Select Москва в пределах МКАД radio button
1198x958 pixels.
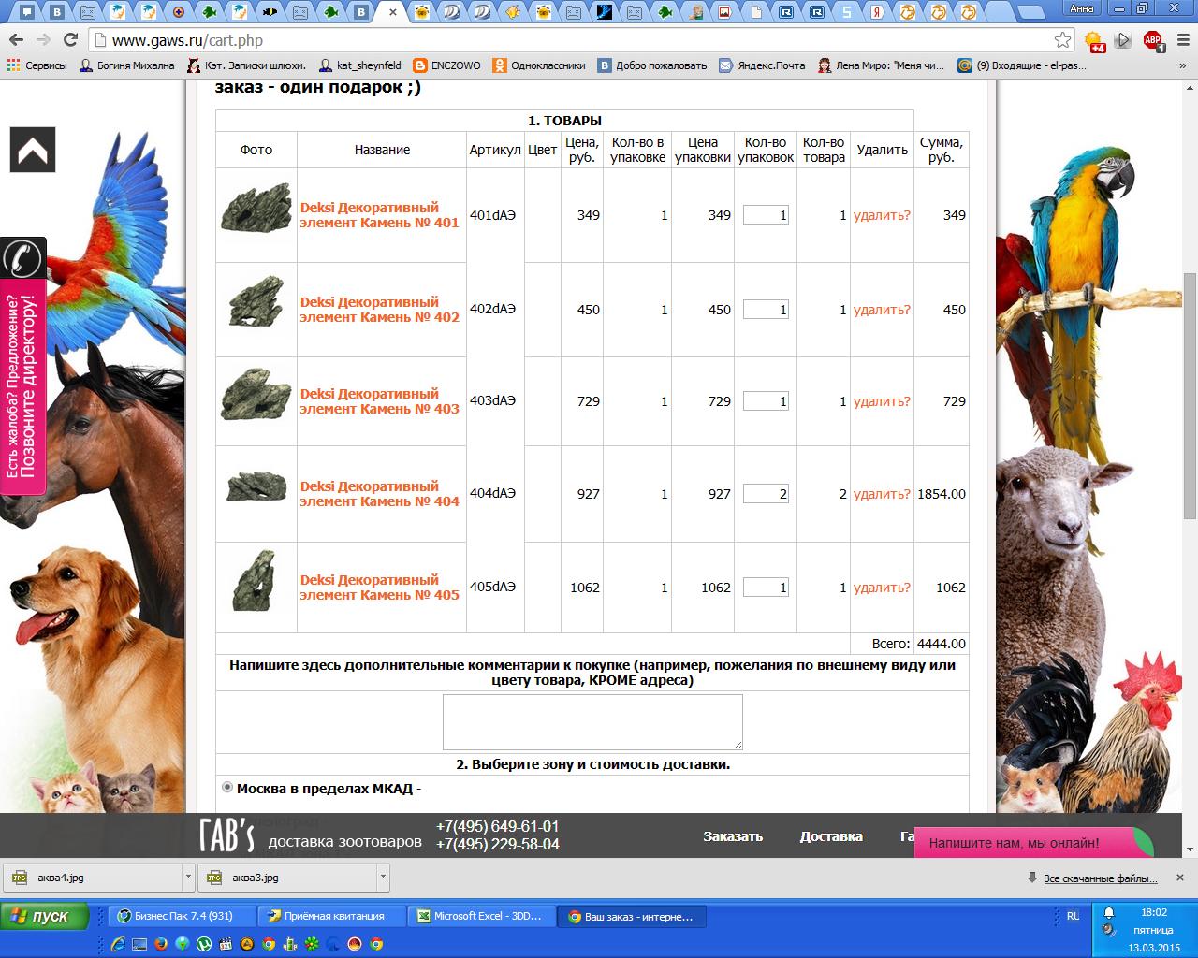[x=227, y=788]
